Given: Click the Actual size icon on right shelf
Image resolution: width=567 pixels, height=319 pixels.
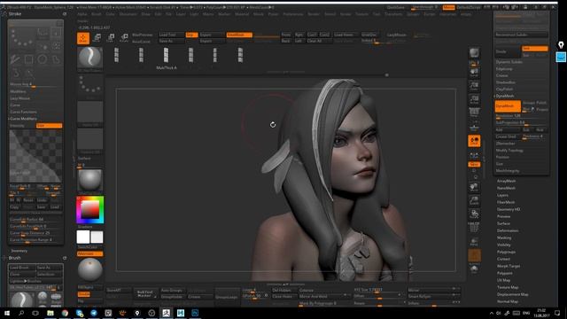Looking at the screenshot, I should point(474,99).
